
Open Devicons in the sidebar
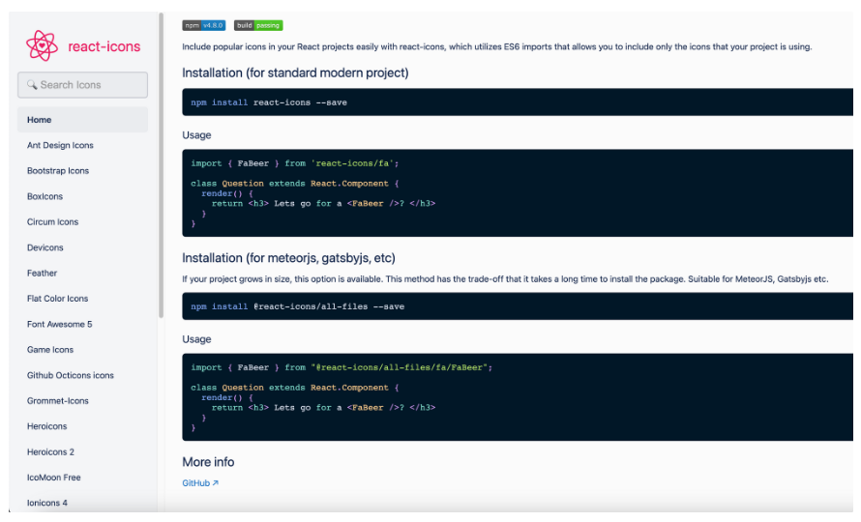pyautogui.click(x=45, y=247)
